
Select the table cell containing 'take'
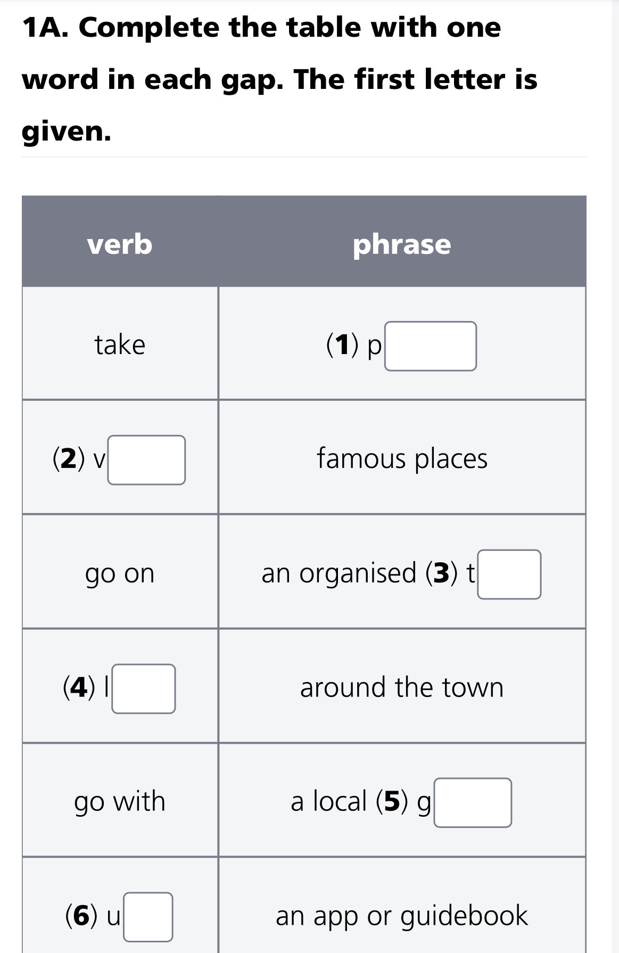tap(120, 343)
